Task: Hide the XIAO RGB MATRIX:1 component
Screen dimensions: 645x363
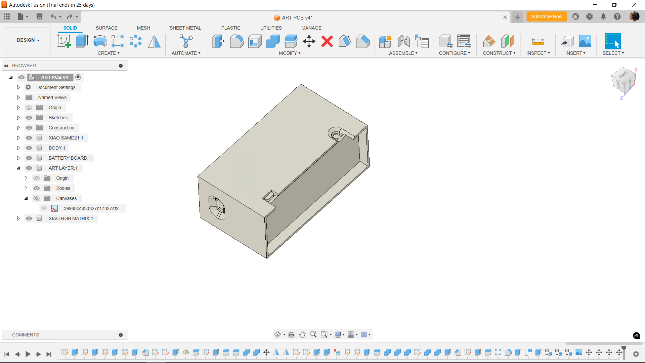Action: pyautogui.click(x=29, y=218)
